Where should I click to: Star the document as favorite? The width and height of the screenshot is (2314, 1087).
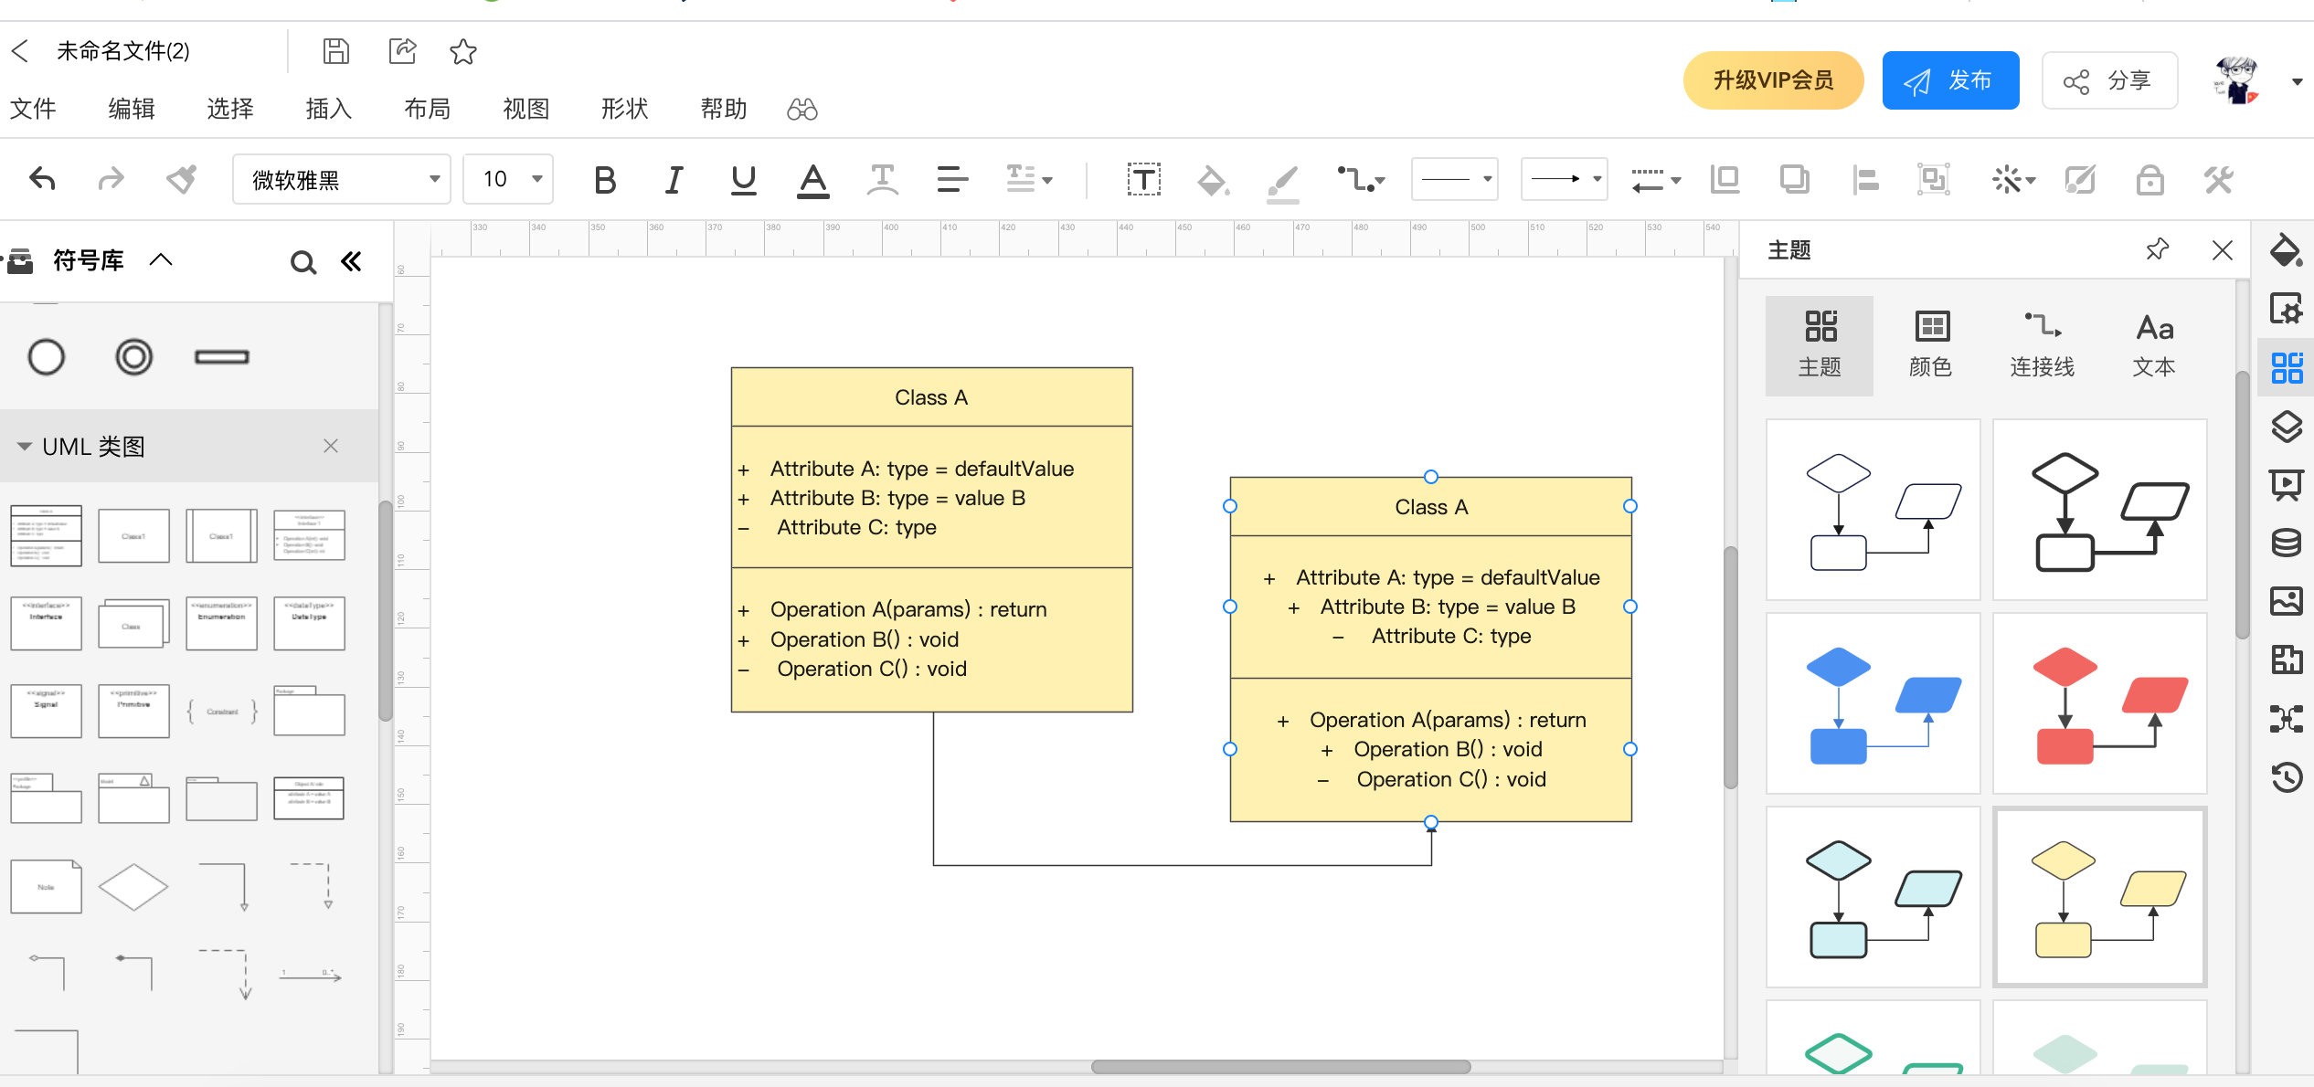pyautogui.click(x=463, y=51)
